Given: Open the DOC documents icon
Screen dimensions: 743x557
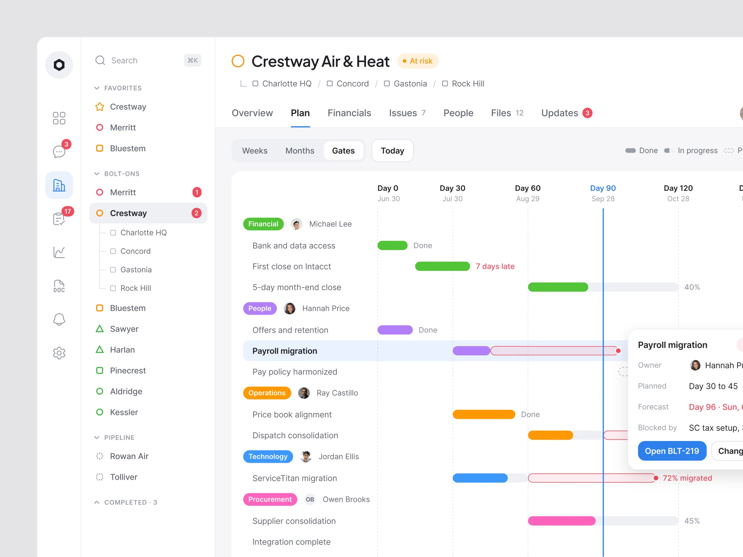Looking at the screenshot, I should click(x=59, y=286).
